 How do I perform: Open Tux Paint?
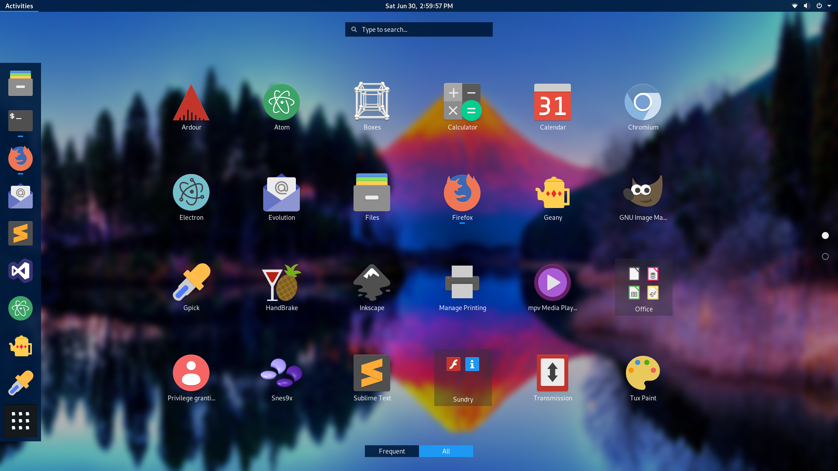643,378
